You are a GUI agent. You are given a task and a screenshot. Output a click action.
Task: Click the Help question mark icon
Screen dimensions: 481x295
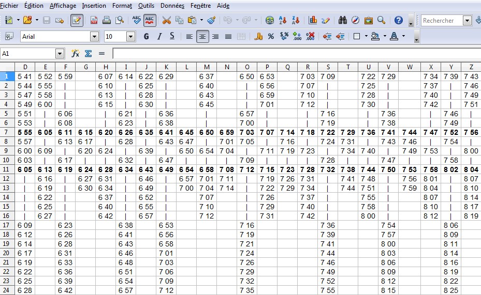click(399, 21)
